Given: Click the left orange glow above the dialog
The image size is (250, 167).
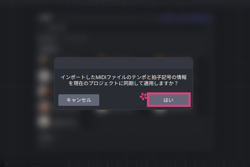Looking at the screenshot, I should pyautogui.click(x=102, y=56).
